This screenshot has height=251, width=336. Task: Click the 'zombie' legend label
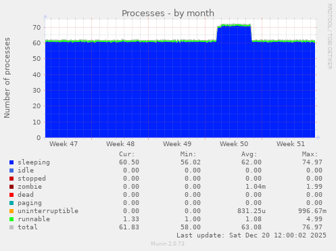point(30,187)
